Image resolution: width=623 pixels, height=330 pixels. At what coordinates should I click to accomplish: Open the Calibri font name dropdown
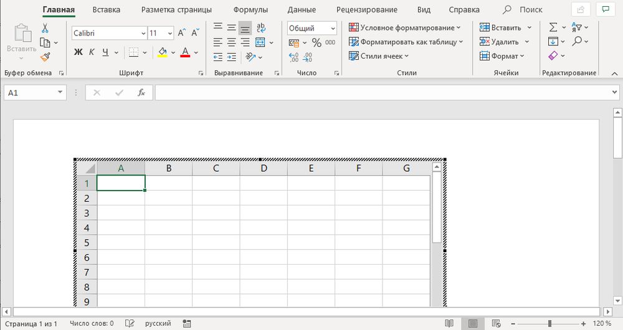coord(143,34)
